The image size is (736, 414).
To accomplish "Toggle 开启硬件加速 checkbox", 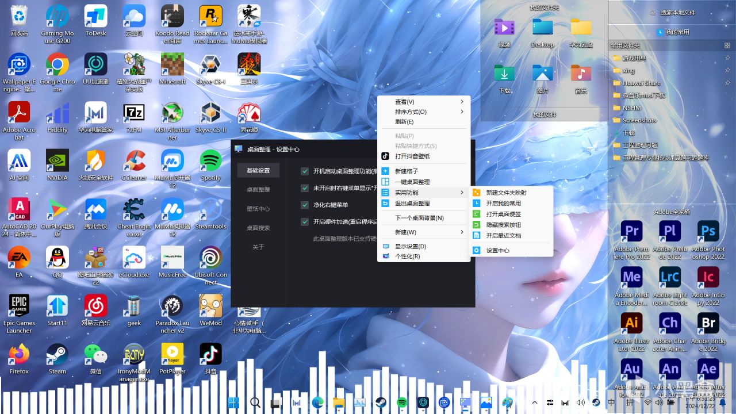I will (305, 222).
